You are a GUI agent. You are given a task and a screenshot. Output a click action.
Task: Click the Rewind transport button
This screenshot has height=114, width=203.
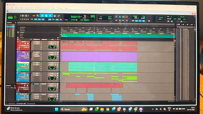tap(120, 20)
